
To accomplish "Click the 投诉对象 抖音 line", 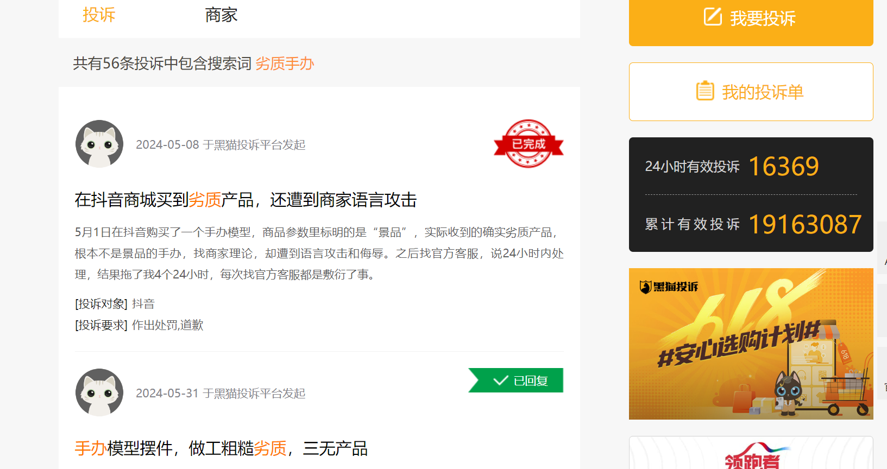I will click(x=115, y=304).
